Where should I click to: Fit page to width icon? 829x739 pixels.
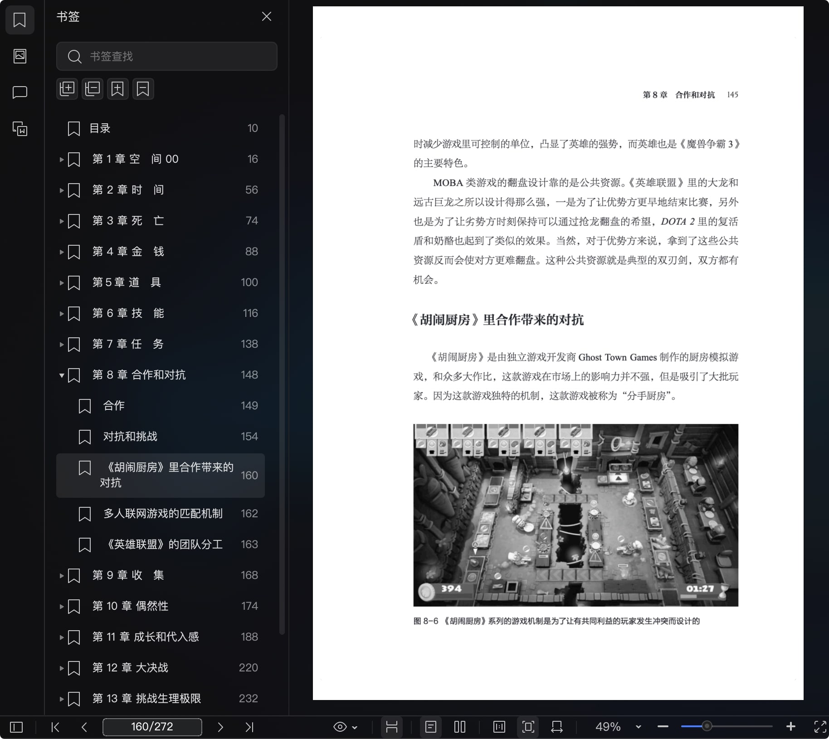pos(557,727)
